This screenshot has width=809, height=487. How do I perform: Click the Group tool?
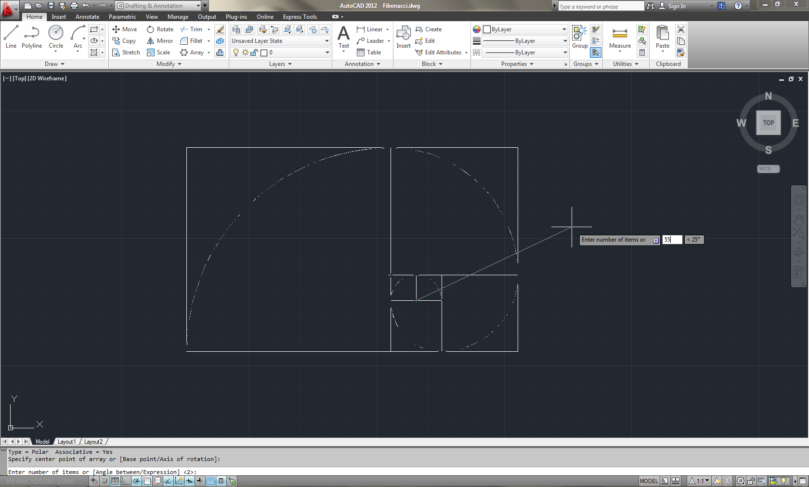pos(580,37)
